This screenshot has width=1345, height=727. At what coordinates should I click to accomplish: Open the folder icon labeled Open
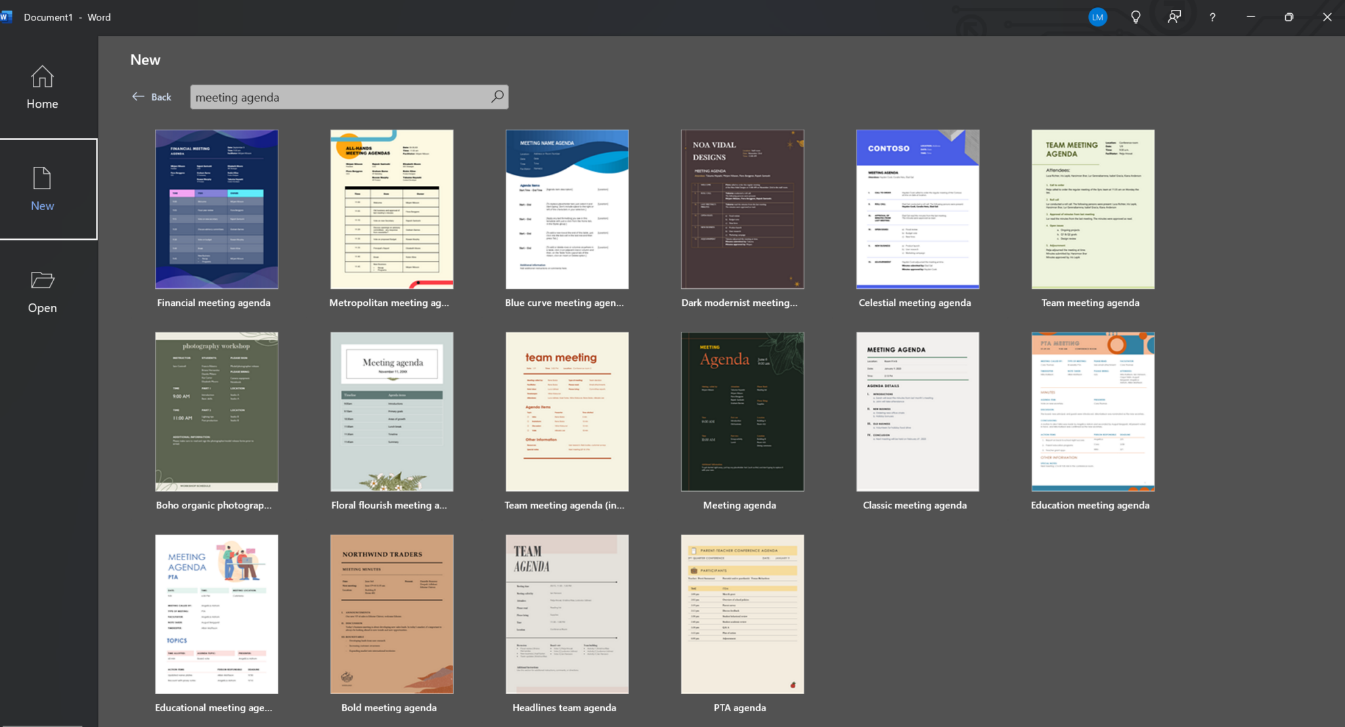(42, 280)
